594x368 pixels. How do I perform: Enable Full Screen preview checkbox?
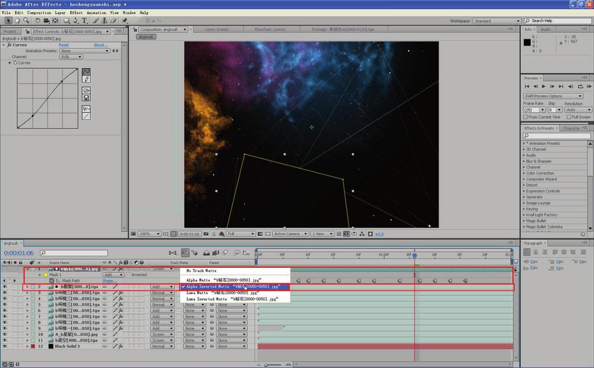[569, 117]
